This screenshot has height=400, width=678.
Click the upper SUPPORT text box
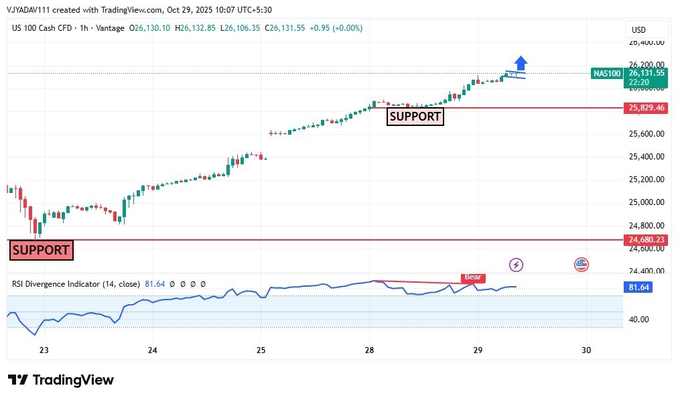415,117
